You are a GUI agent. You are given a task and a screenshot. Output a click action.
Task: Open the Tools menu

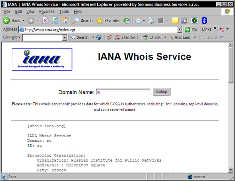coord(64,12)
